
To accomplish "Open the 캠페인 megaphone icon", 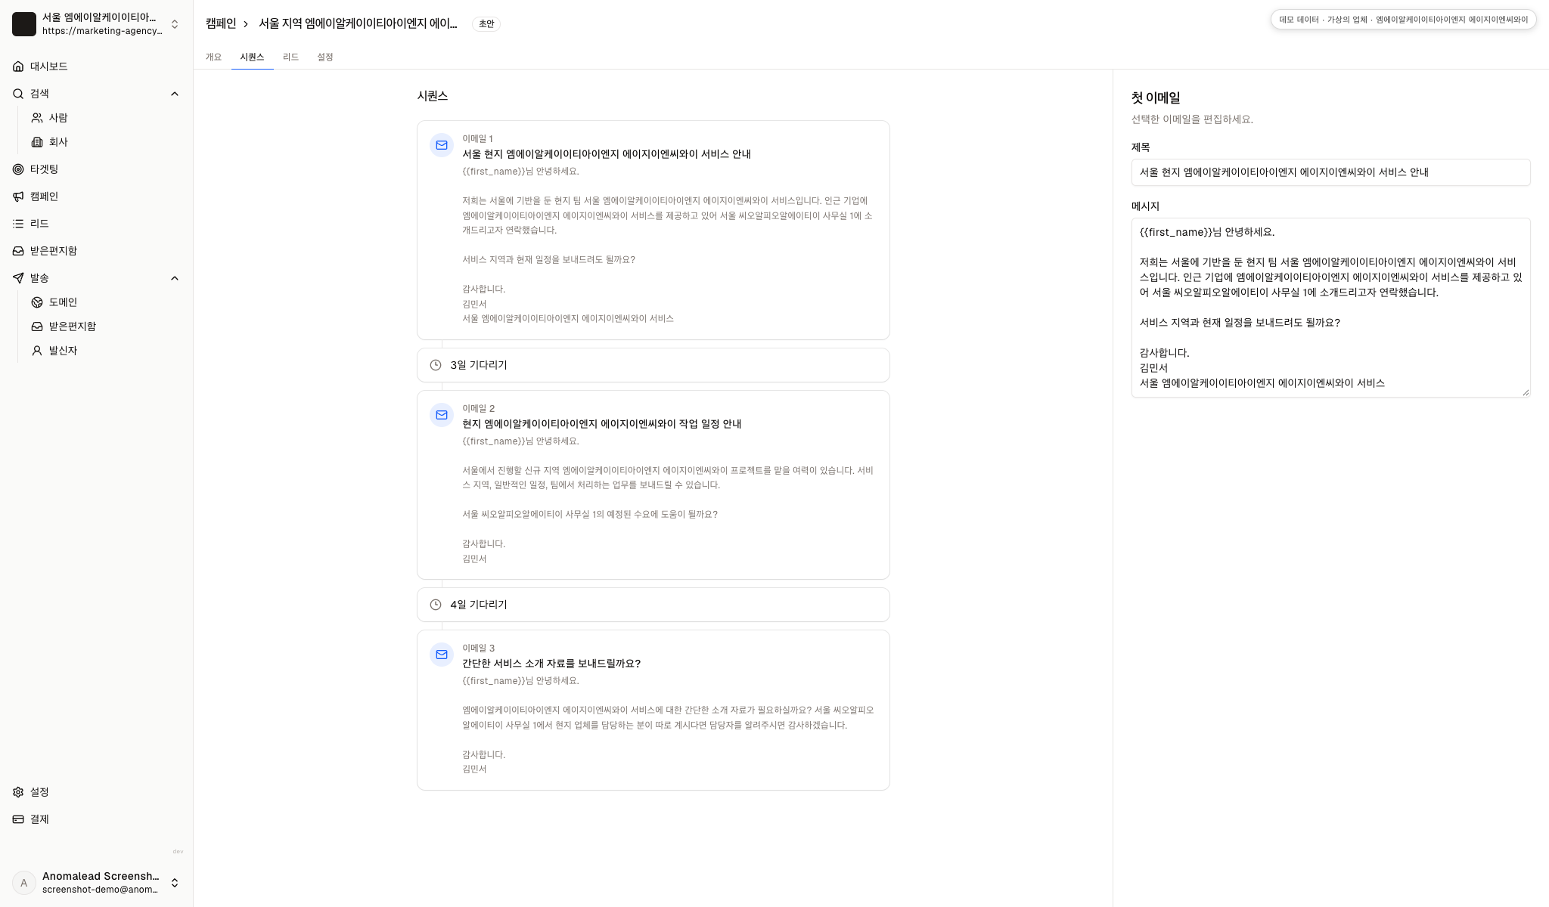I will click(x=18, y=197).
